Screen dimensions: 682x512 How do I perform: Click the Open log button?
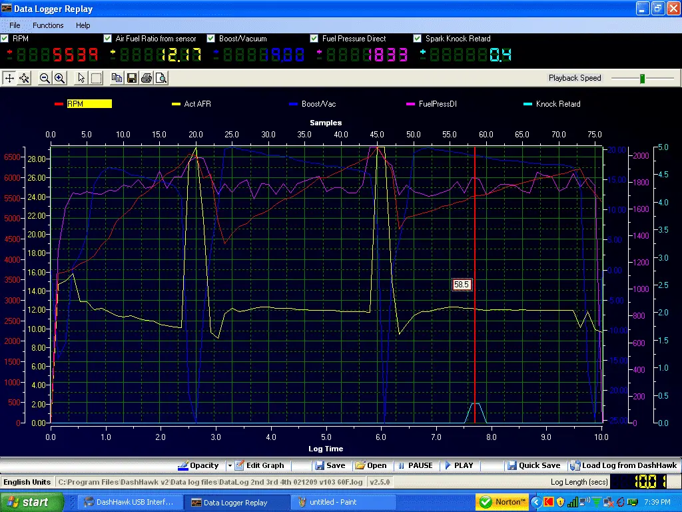(x=370, y=465)
